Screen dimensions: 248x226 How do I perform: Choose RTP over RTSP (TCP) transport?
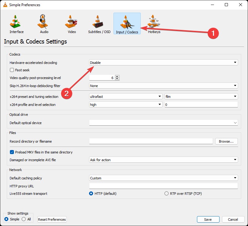(x=166, y=194)
